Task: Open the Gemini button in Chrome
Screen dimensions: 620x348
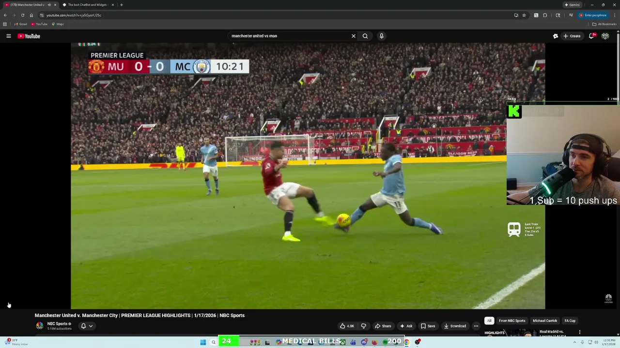Action: [x=572, y=5]
